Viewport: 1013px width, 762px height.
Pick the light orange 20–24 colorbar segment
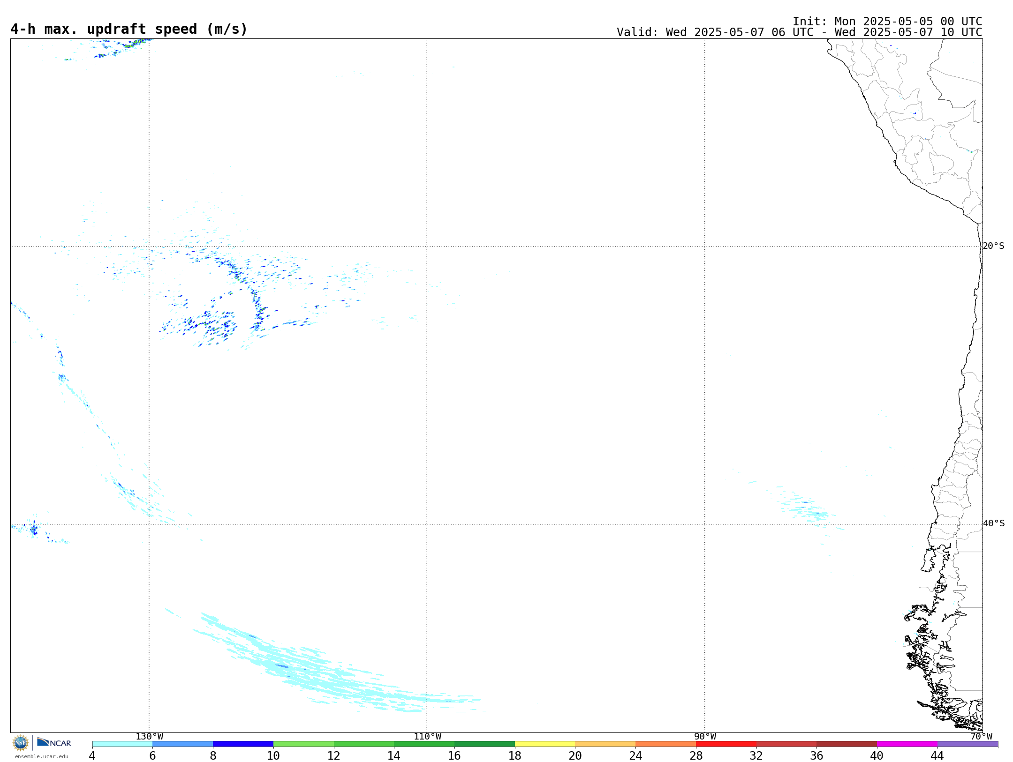605,744
